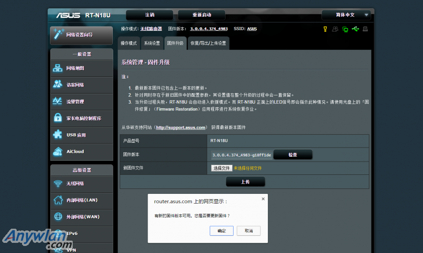
Task: Open the 网络设置向导 setup wizard
Action: pos(81,35)
